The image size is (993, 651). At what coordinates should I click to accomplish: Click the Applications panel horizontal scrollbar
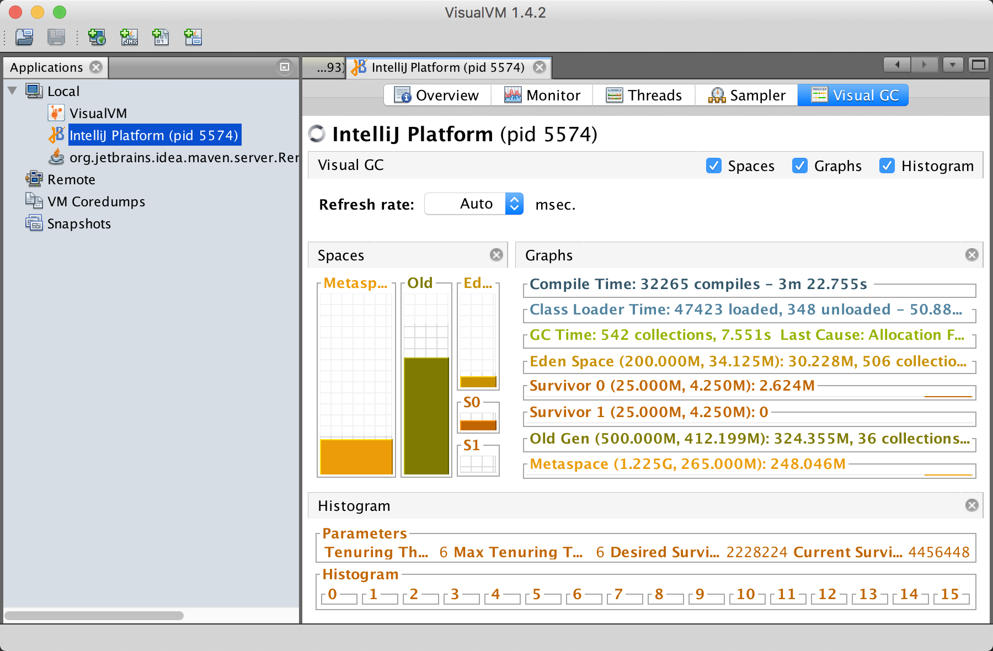coord(94,615)
